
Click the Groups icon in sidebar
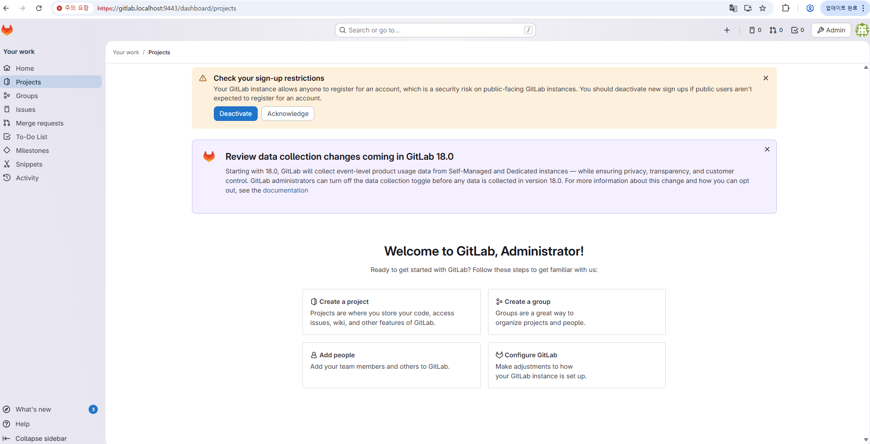pyautogui.click(x=7, y=95)
